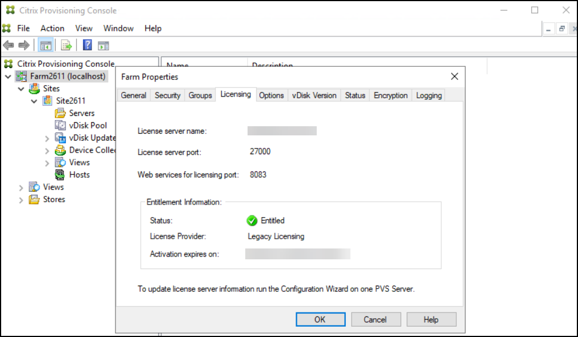This screenshot has height=337, width=578.
Task: Switch to the Encryption tab
Action: click(x=390, y=95)
